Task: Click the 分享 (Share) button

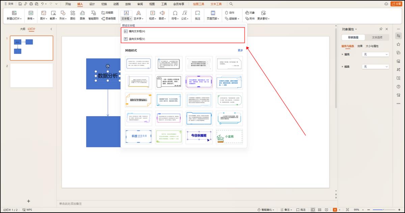Action: pos(396,4)
